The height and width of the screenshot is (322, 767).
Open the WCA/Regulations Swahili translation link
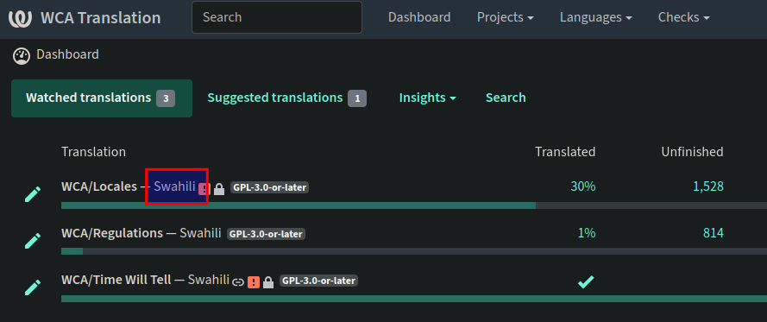coord(141,233)
